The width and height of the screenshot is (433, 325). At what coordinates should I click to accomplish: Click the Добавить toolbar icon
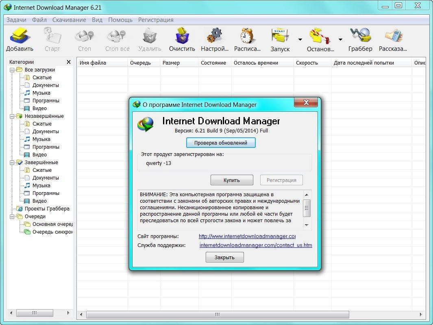(x=19, y=36)
